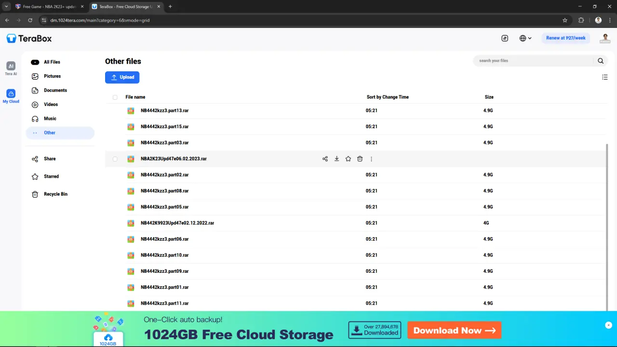
Task: Star the NBA2K23Upd47e06.02.2023.rar file
Action: point(348,159)
